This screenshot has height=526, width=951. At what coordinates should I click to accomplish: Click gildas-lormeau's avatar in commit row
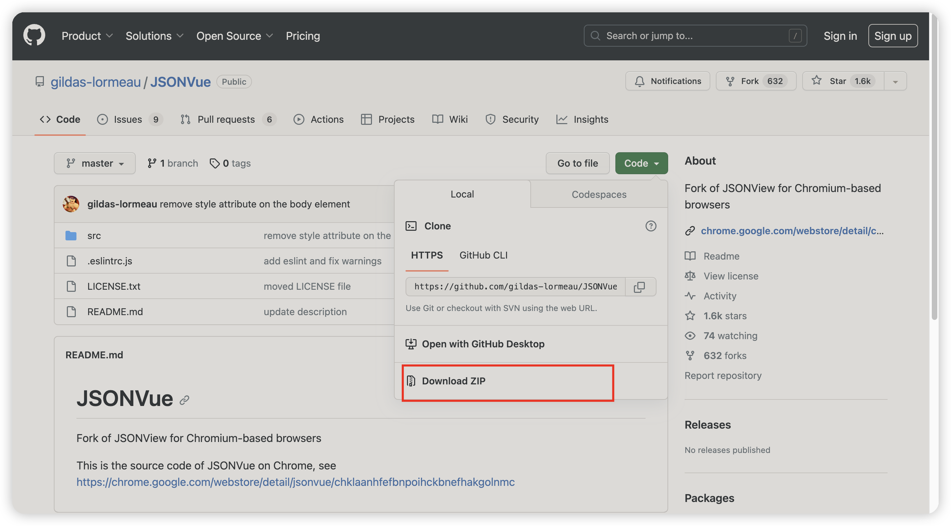click(71, 204)
